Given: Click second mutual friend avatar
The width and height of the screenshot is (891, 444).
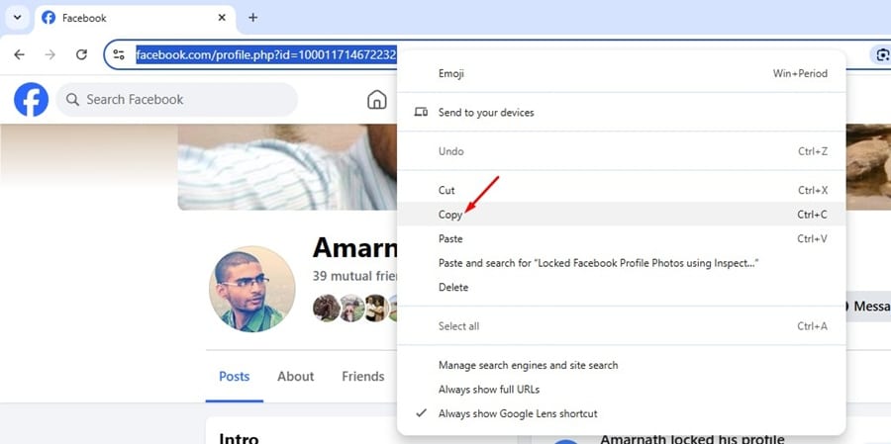Looking at the screenshot, I should click(x=351, y=308).
